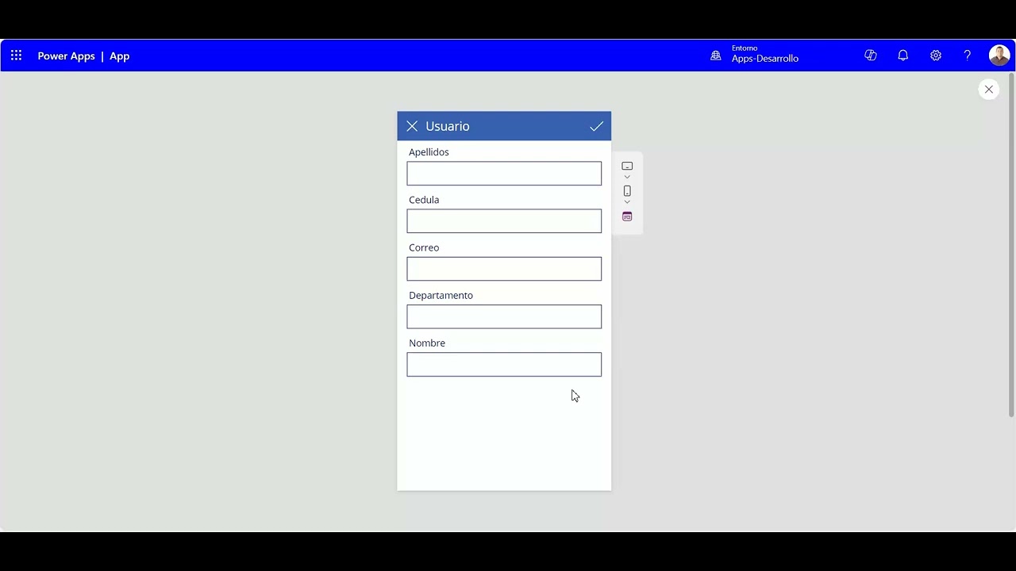The height and width of the screenshot is (571, 1016).
Task: Select the tablet device preview icon
Action: click(627, 167)
